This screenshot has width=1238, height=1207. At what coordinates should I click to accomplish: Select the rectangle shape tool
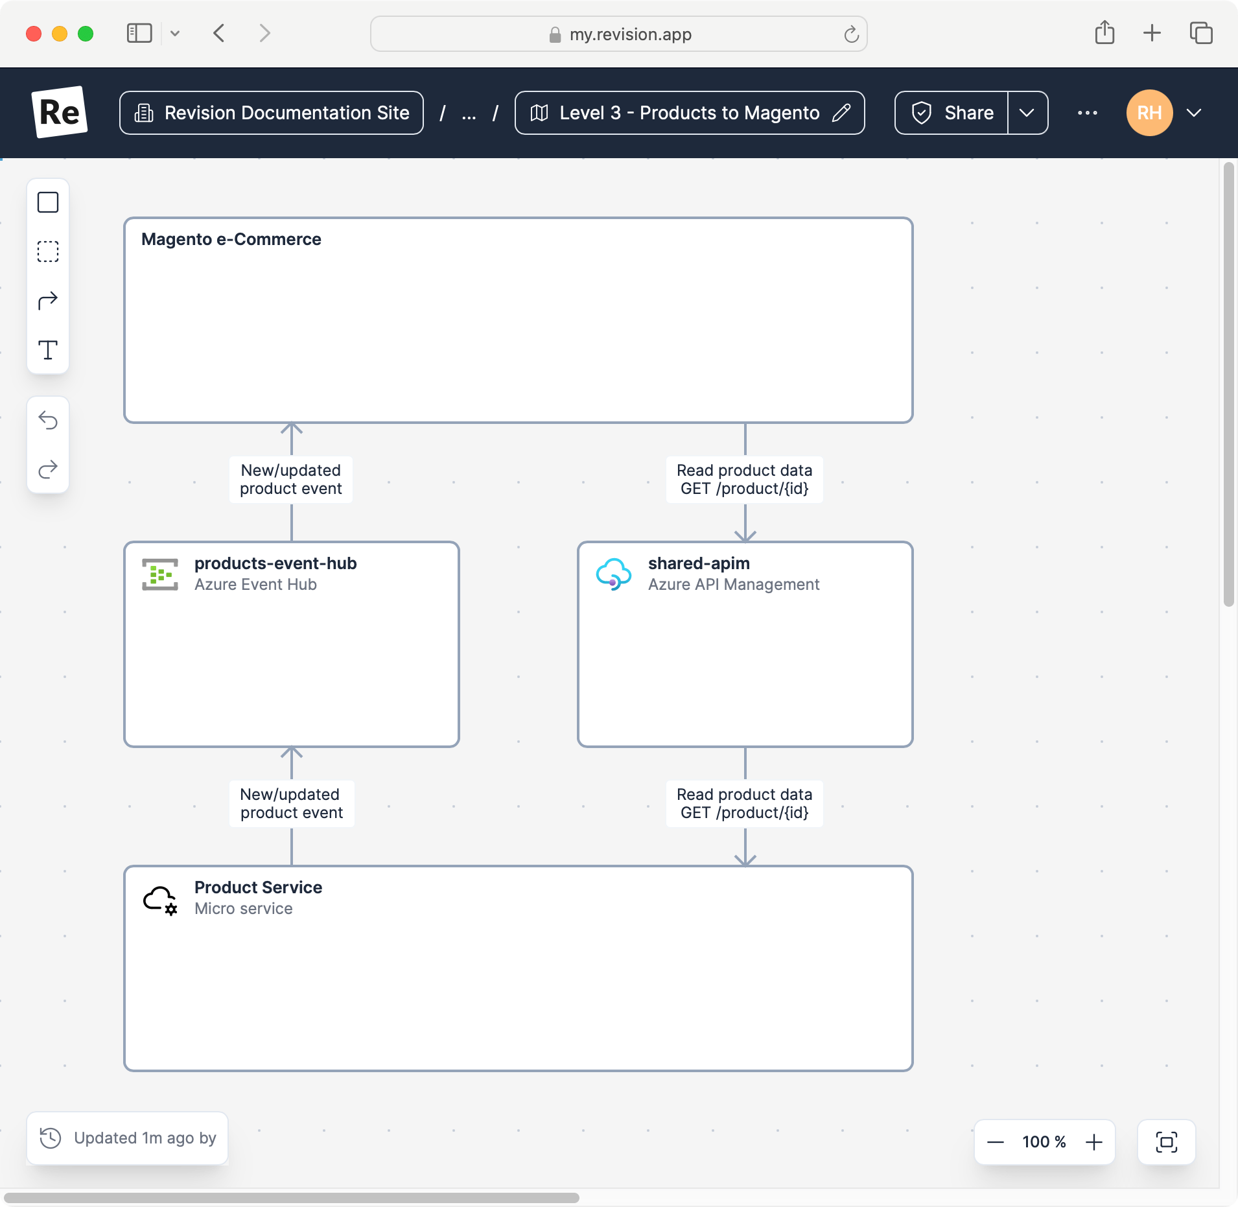(x=48, y=202)
